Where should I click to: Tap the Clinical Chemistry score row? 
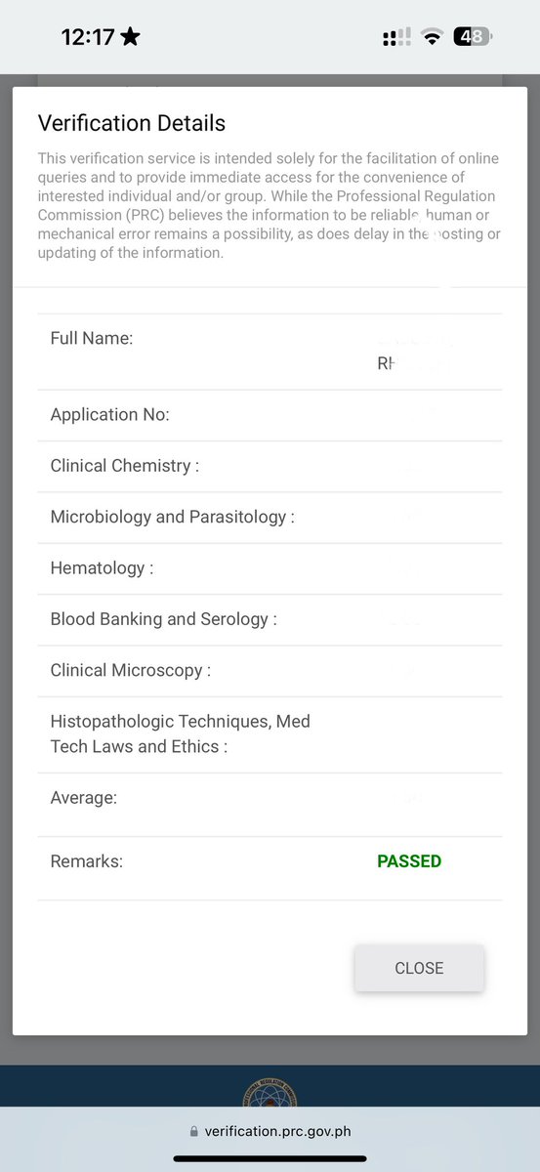coord(270,466)
